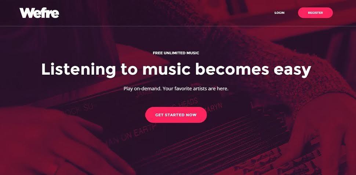Click the REGISTER button
356x175 pixels.
point(315,13)
